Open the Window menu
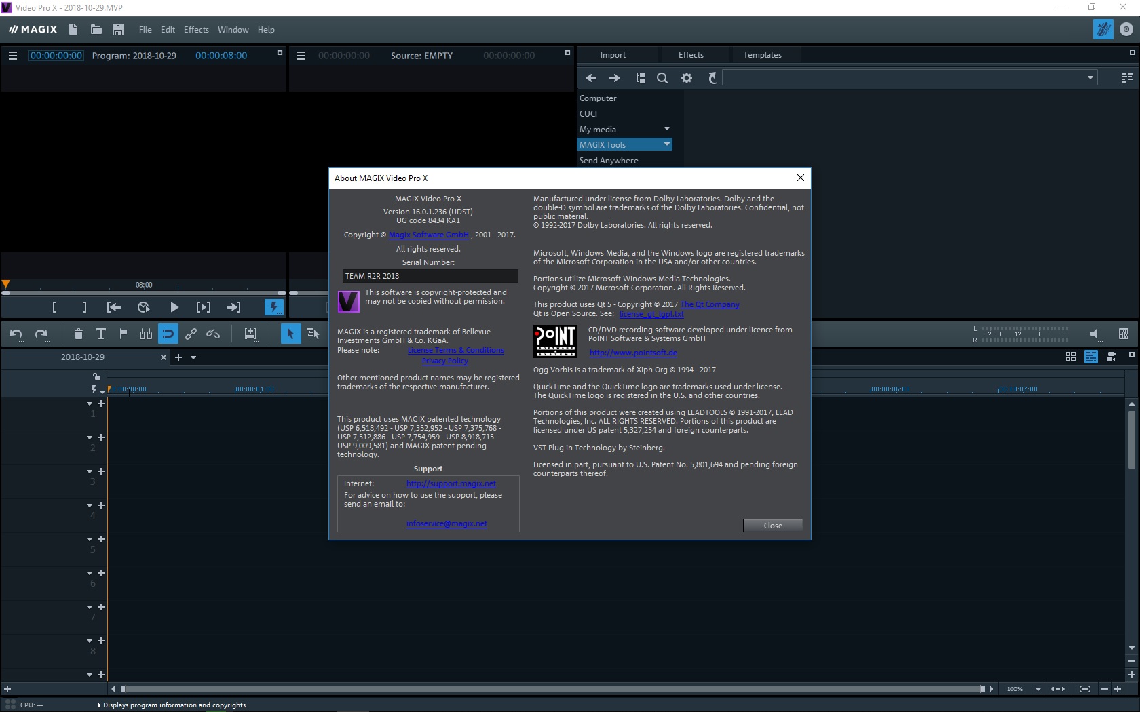This screenshot has width=1140, height=712. coord(233,30)
